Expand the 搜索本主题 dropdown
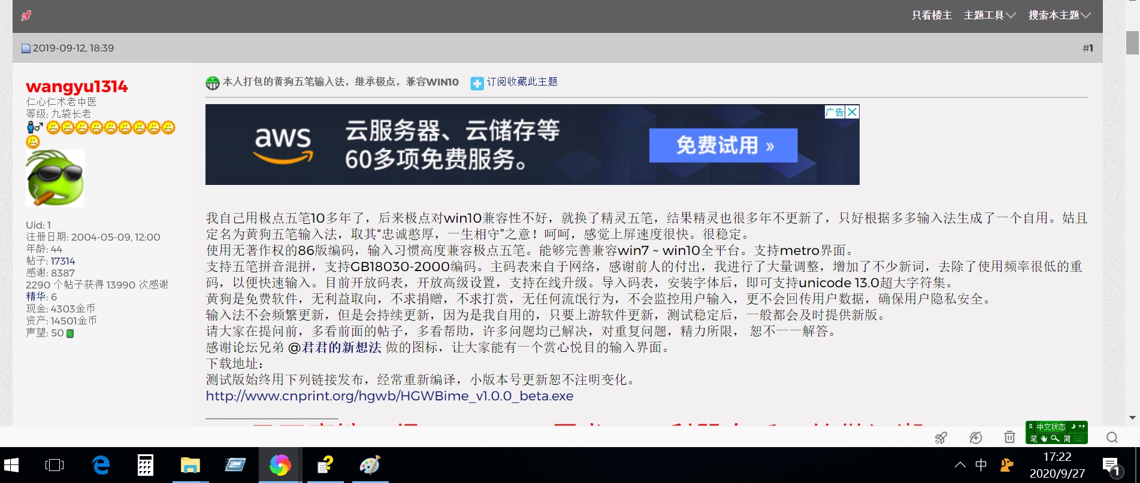Viewport: 1140px width, 483px height. [1059, 16]
